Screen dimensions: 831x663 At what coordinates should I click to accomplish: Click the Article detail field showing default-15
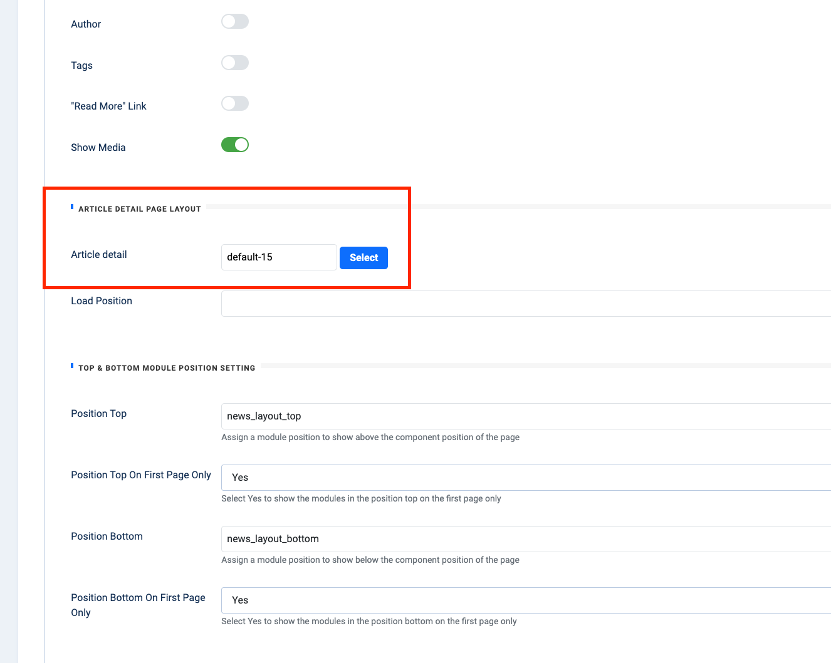click(279, 257)
